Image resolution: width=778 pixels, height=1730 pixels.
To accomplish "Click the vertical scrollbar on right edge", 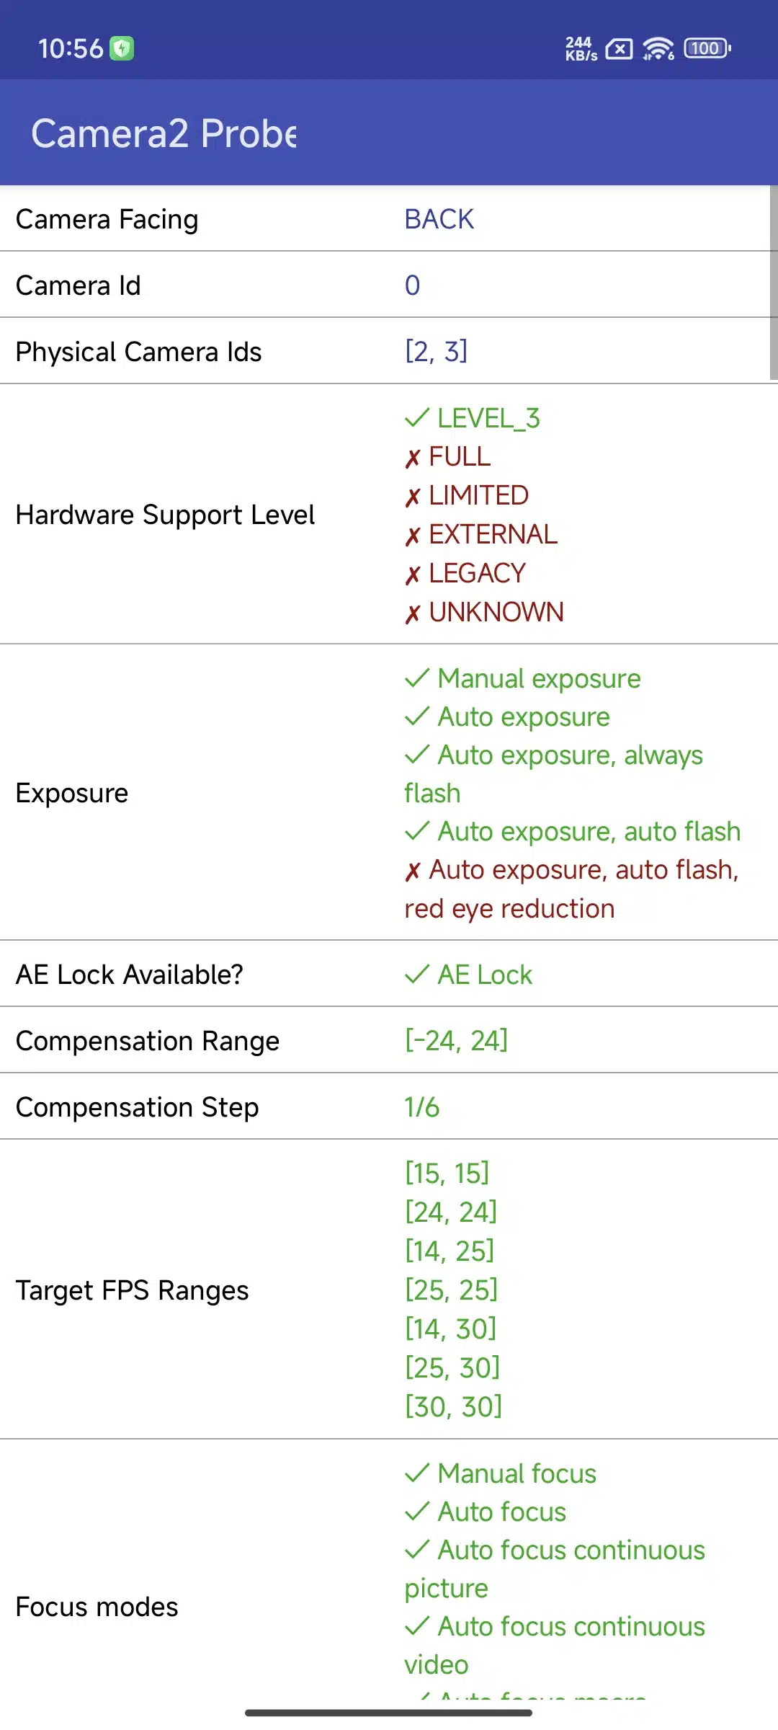I will click(x=774, y=283).
